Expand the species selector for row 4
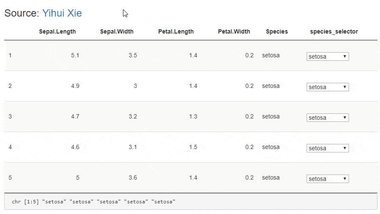This screenshot has width=380, height=214. point(327,148)
